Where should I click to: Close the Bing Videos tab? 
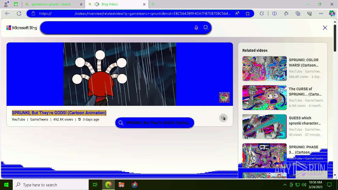(144, 4)
